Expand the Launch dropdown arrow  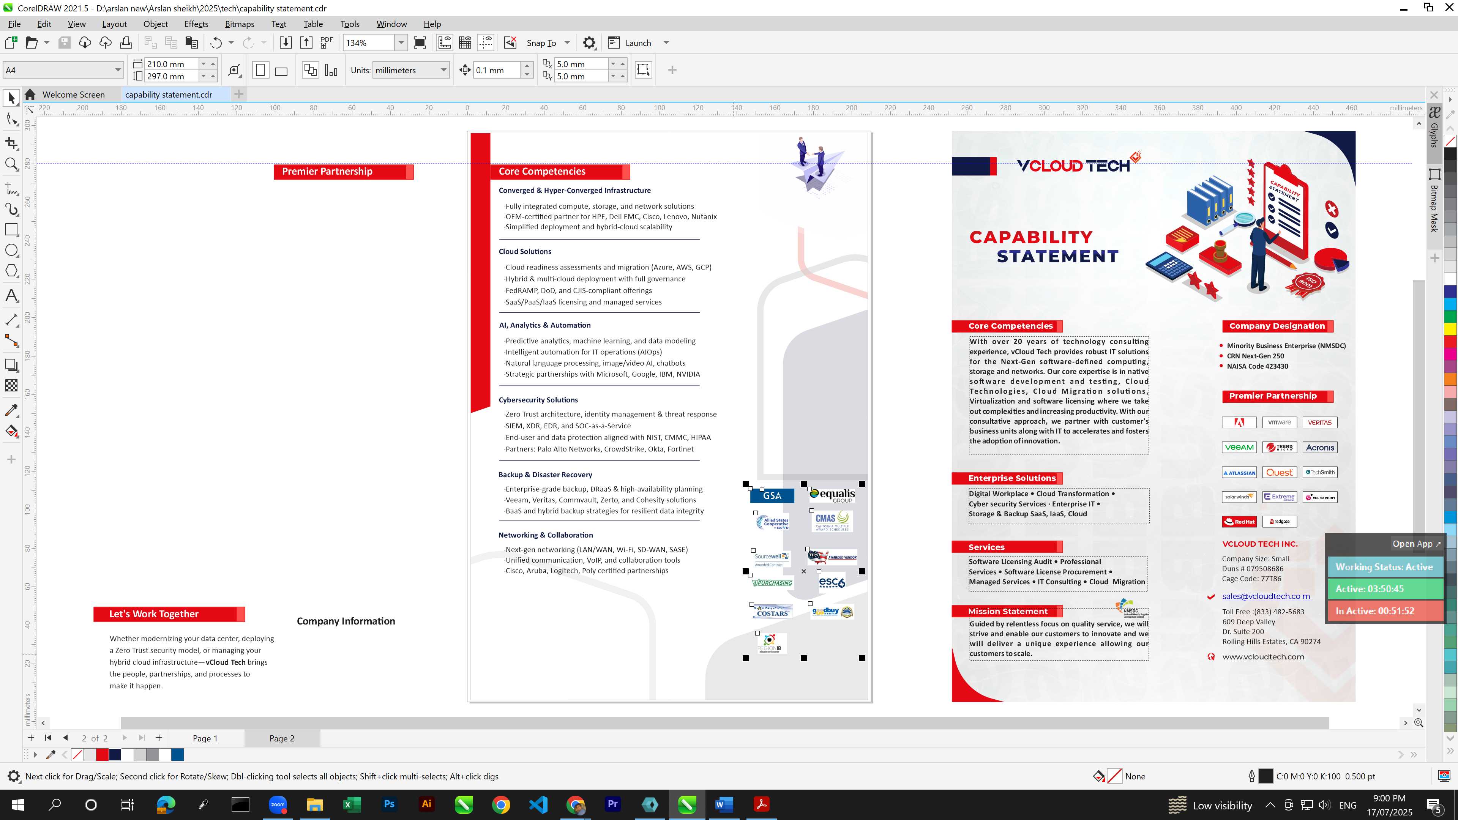(x=666, y=43)
